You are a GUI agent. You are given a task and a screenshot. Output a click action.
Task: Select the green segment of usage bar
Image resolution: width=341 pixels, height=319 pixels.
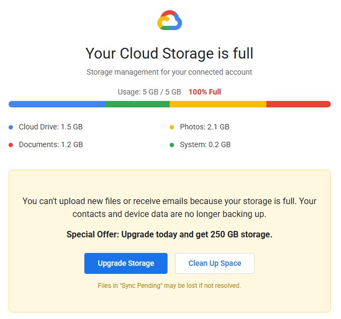(137, 104)
